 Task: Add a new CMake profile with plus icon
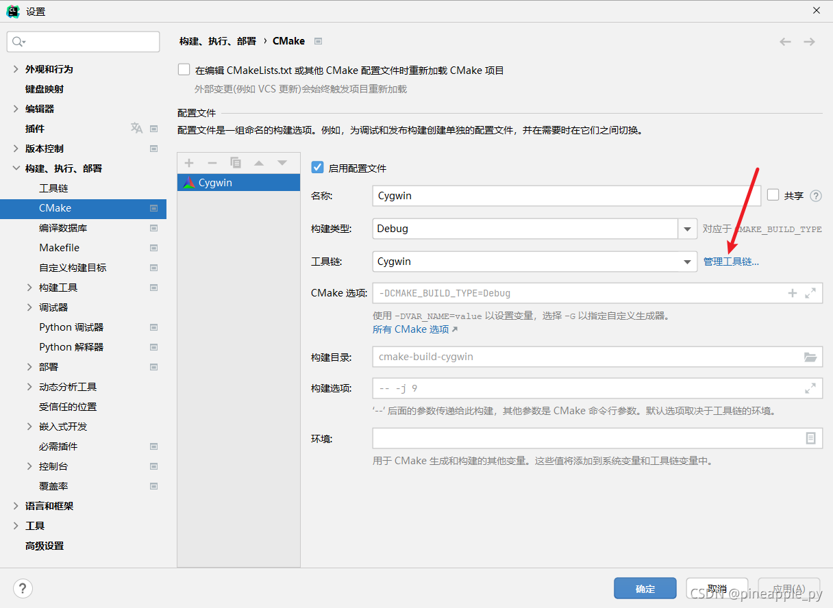point(189,163)
